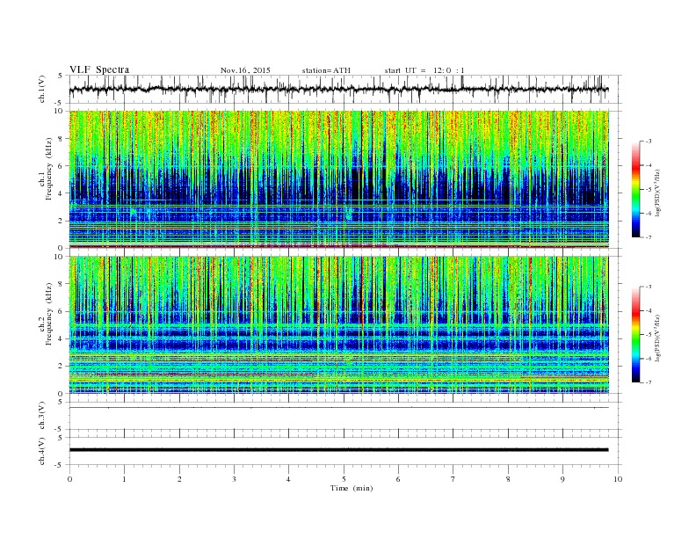Viewport: 696px width, 538px height.
Task: Click the ch.1 colorbar 'log(PSD)(V²/Hz)' label
Action: click(x=657, y=193)
